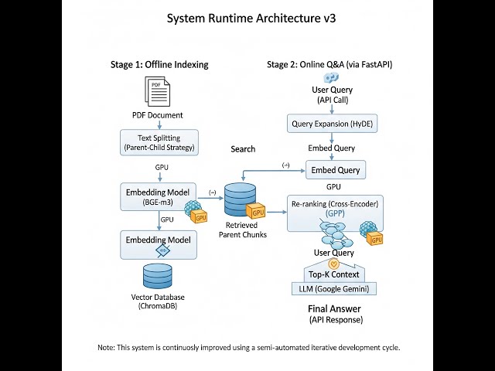Select the boxed Embed Query node
The height and width of the screenshot is (371, 495).
pos(336,170)
